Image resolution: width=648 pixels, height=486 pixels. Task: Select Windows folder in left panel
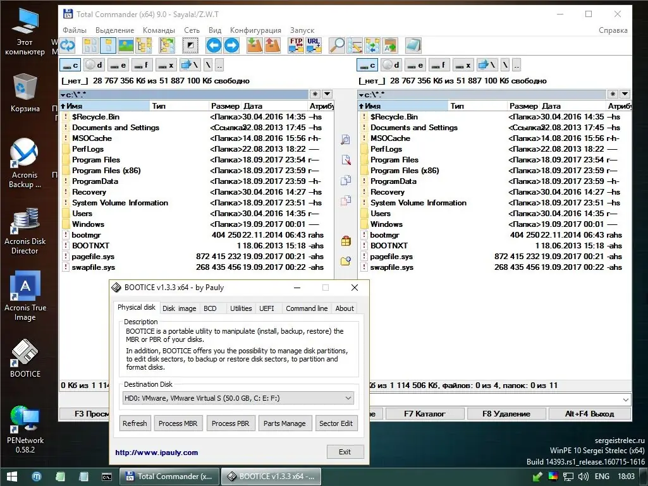(197, 224)
